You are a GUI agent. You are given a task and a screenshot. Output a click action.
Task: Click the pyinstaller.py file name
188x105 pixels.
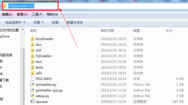click(x=46, y=85)
